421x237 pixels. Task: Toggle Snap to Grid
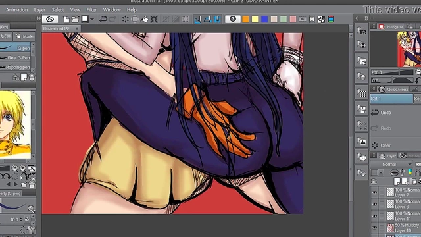pyautogui.click(x=217, y=19)
